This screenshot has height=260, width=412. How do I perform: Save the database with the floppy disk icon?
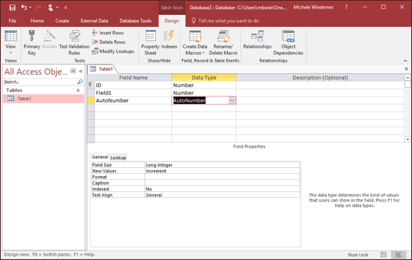[x=12, y=7]
